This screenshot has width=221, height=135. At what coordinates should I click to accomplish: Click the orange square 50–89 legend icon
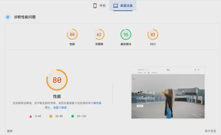(x=51, y=116)
